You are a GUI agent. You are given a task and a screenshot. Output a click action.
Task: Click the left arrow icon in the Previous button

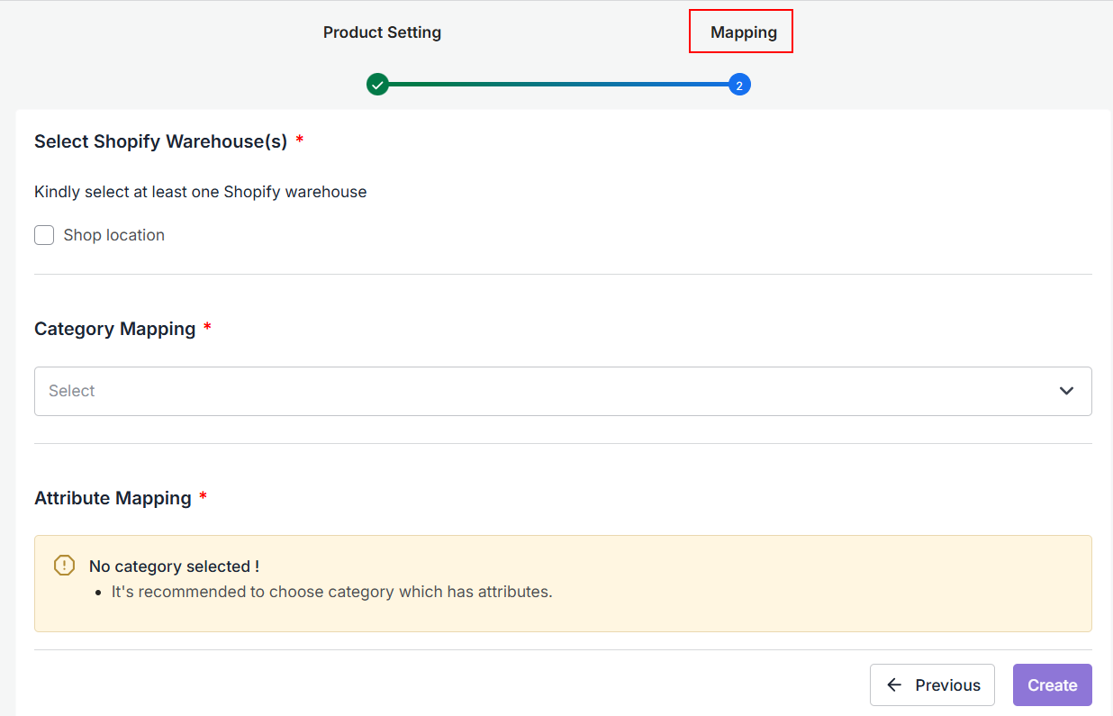point(894,685)
